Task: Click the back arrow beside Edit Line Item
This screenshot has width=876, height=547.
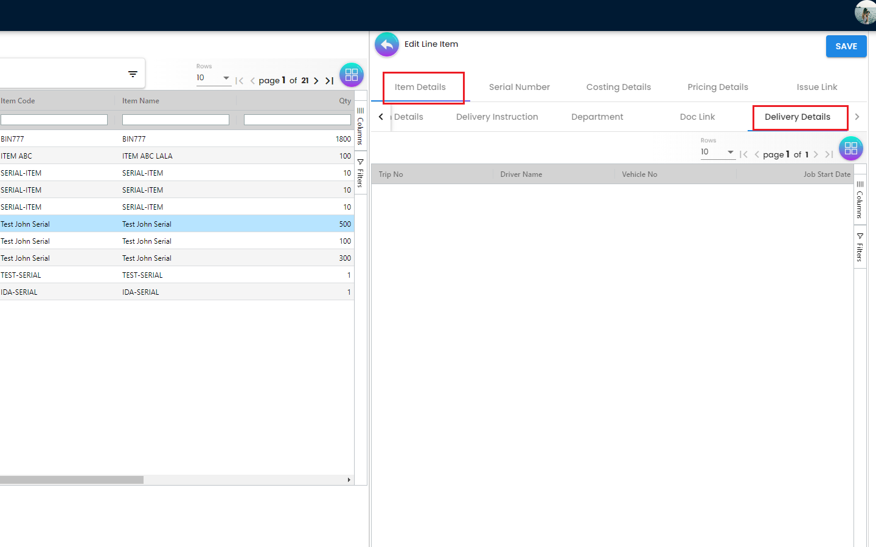Action: [387, 44]
